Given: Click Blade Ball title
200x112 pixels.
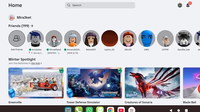Looking at the screenshot, I should (x=190, y=102).
